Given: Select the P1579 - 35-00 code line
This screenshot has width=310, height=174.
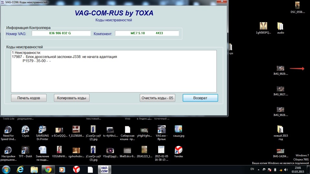Looking at the screenshot, I should pos(36,61).
